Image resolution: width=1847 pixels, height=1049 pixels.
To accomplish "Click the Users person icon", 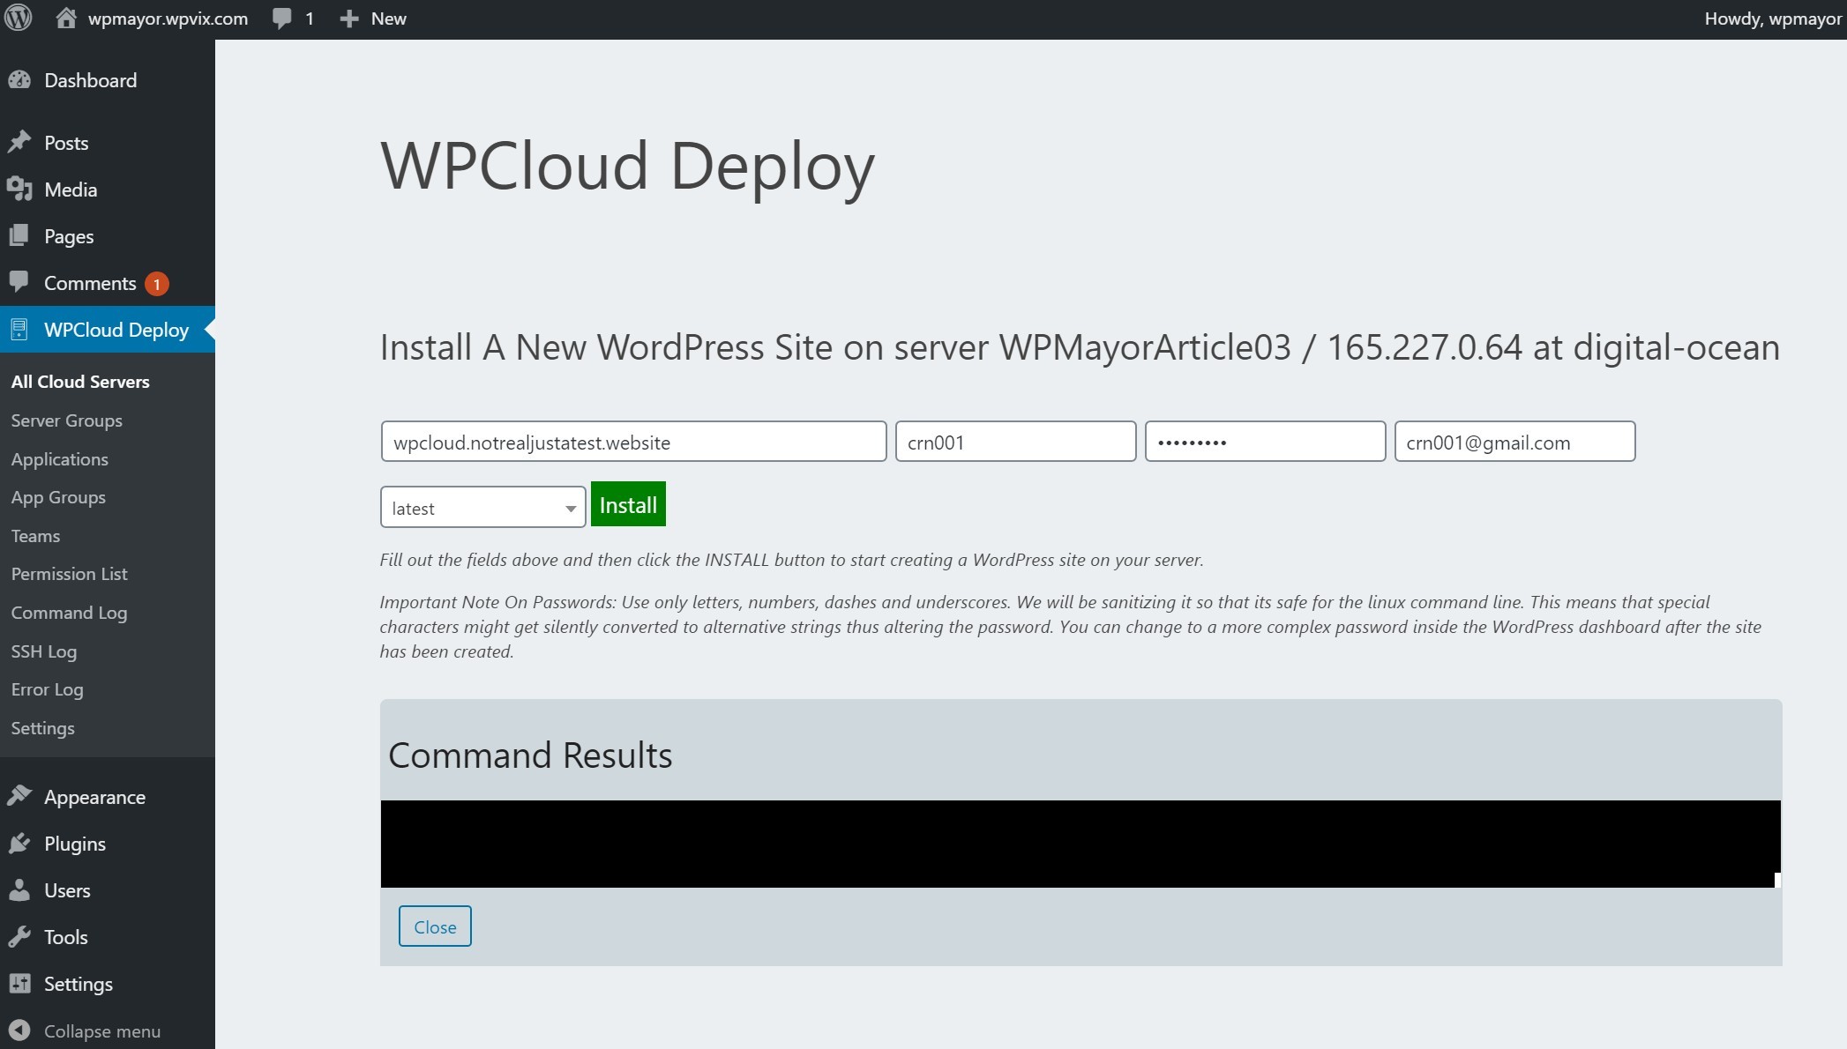I will pyautogui.click(x=19, y=890).
